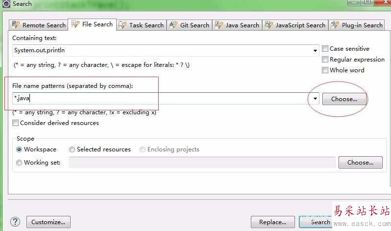The image size is (391, 231).
Task: Expand the Containing text dropdown
Action: 315,50
